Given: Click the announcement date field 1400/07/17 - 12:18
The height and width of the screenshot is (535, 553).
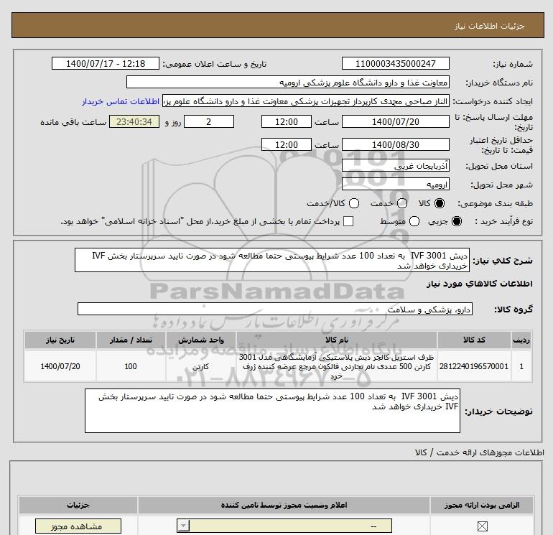Looking at the screenshot, I should pyautogui.click(x=106, y=63).
